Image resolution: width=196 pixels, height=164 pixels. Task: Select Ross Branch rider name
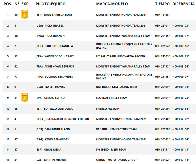click(55, 36)
